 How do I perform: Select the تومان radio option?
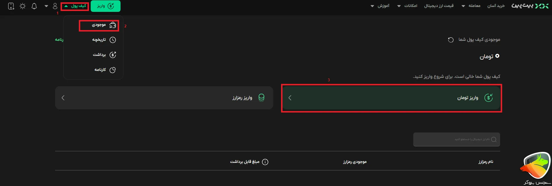coord(497,56)
